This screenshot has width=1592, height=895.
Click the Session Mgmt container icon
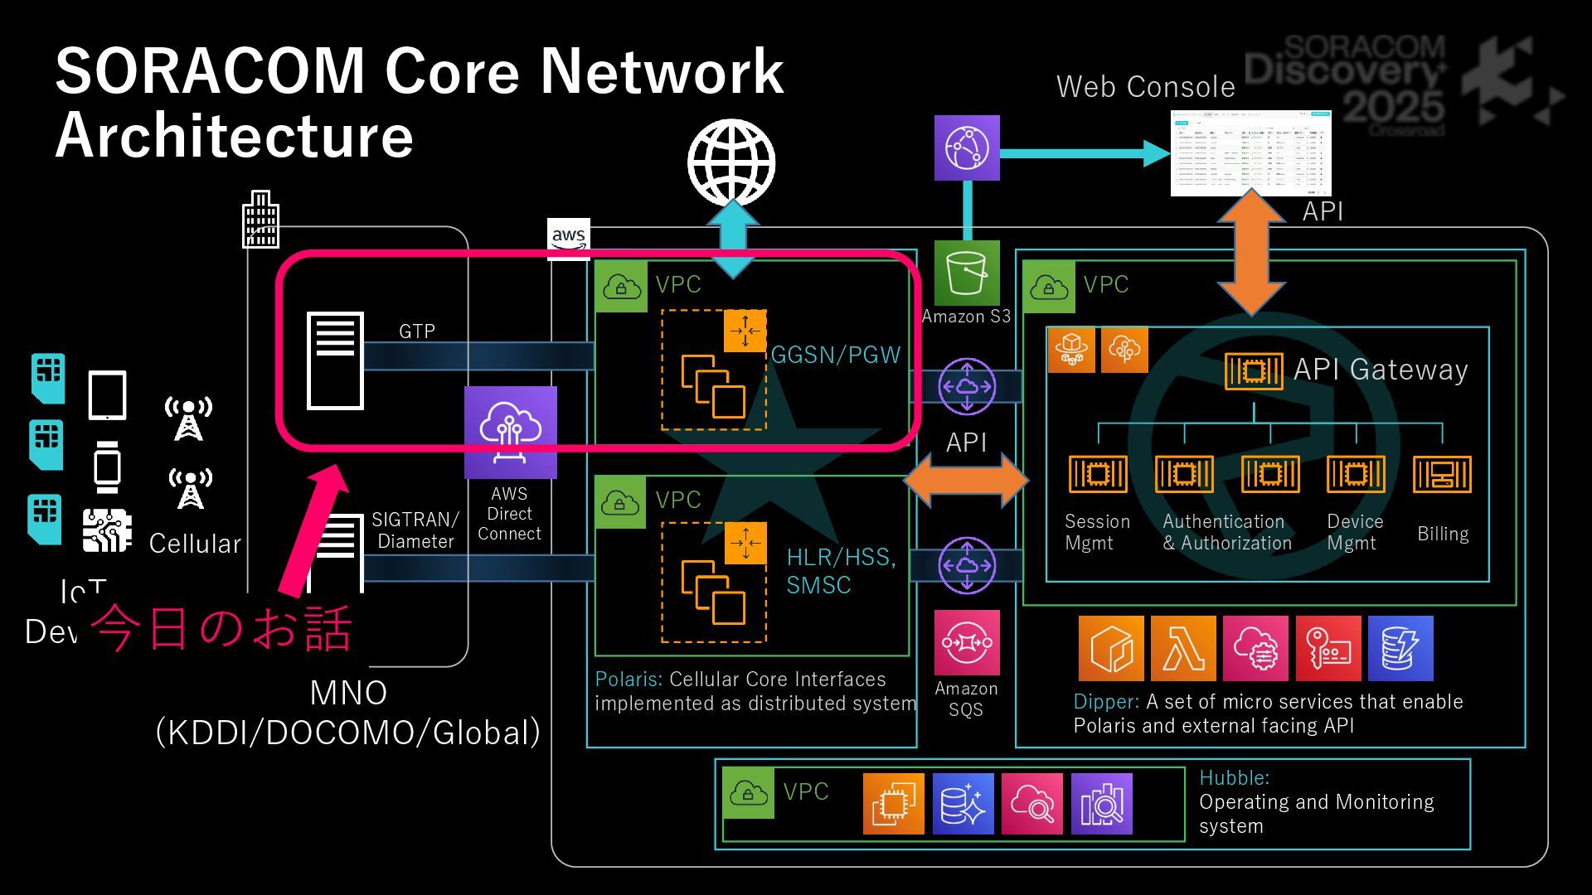pos(1098,474)
